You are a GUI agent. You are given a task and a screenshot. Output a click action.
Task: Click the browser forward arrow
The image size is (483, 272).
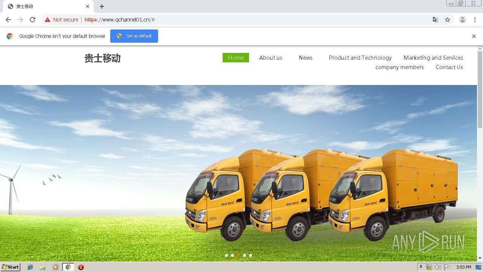20,20
